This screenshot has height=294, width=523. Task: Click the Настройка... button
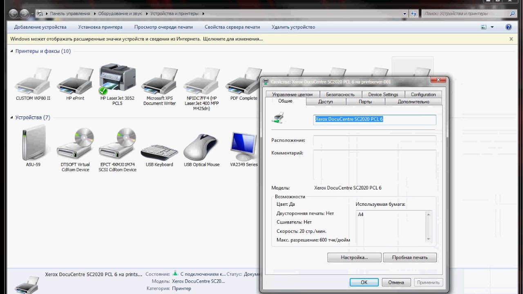(x=354, y=258)
